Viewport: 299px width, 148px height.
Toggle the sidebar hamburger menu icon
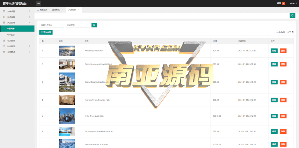pos(39,3)
